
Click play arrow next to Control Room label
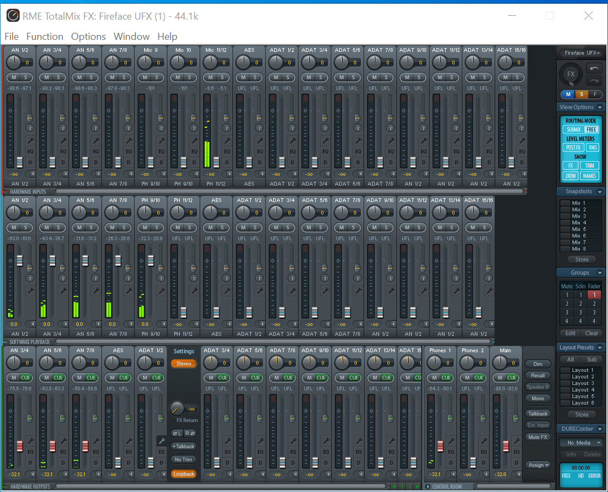[428, 486]
